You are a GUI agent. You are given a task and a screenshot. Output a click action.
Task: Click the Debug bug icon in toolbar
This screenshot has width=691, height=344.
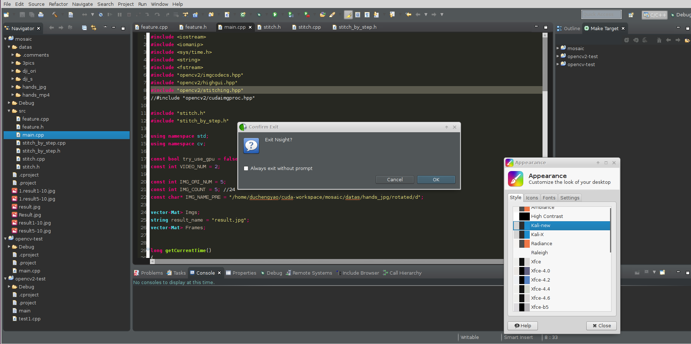pyautogui.click(x=259, y=15)
